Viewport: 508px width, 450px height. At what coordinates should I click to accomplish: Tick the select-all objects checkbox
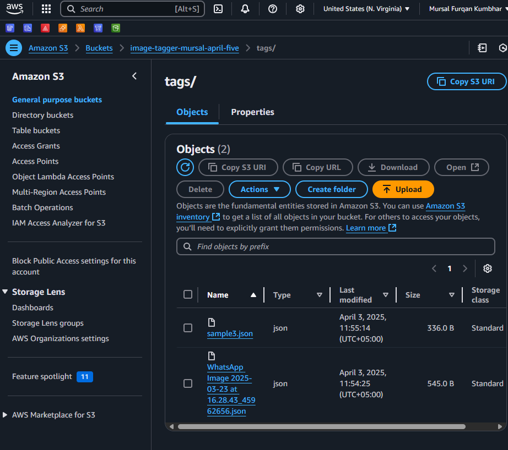[x=188, y=294]
